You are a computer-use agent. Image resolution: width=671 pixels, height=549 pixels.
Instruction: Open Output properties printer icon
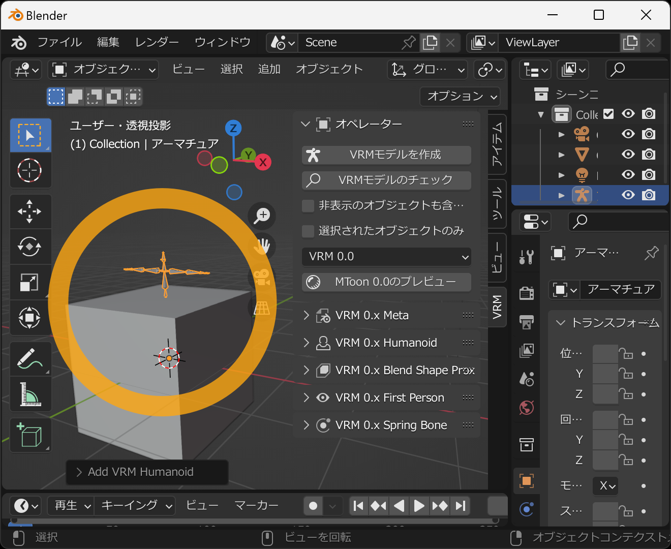click(x=527, y=322)
